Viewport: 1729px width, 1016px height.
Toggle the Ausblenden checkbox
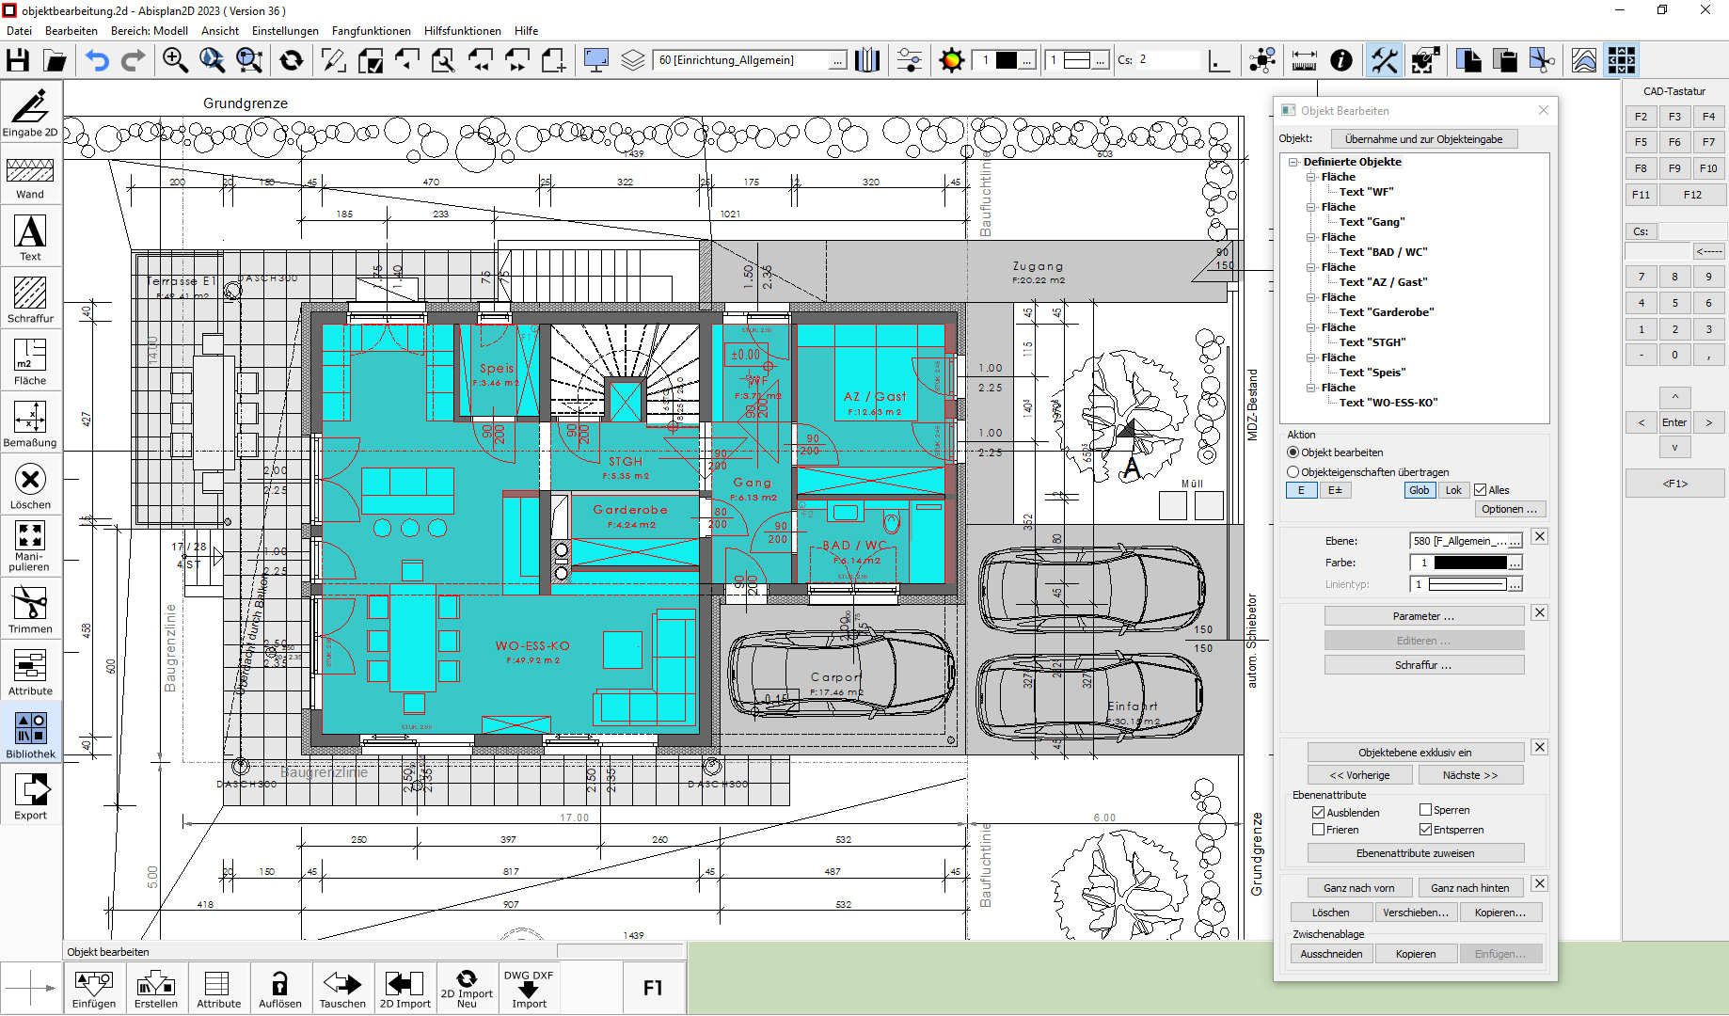point(1319,813)
